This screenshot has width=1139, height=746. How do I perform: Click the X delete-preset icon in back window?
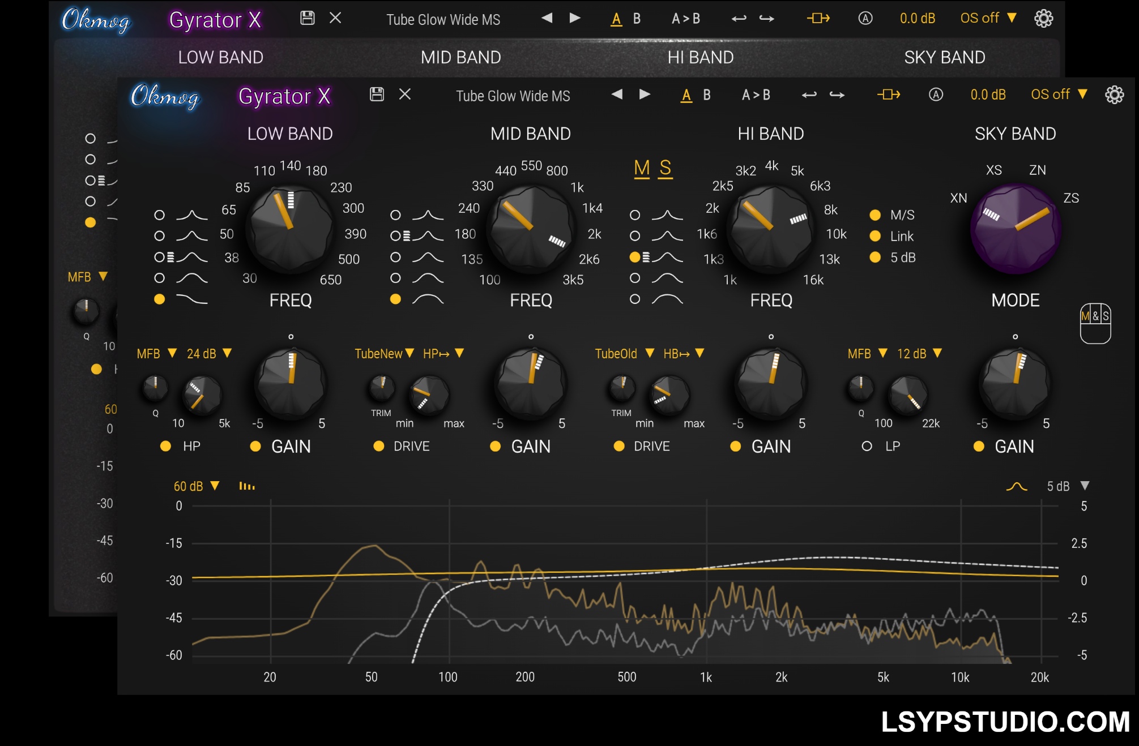pyautogui.click(x=335, y=18)
